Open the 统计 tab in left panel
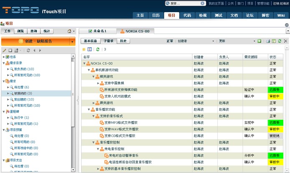Viewport: 290px width, 173px height. (x=47, y=31)
